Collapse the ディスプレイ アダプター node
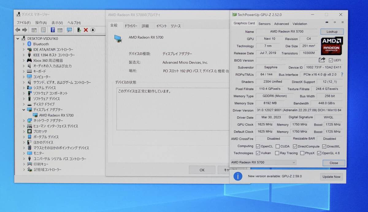This screenshot has width=368, height=212. [24, 110]
